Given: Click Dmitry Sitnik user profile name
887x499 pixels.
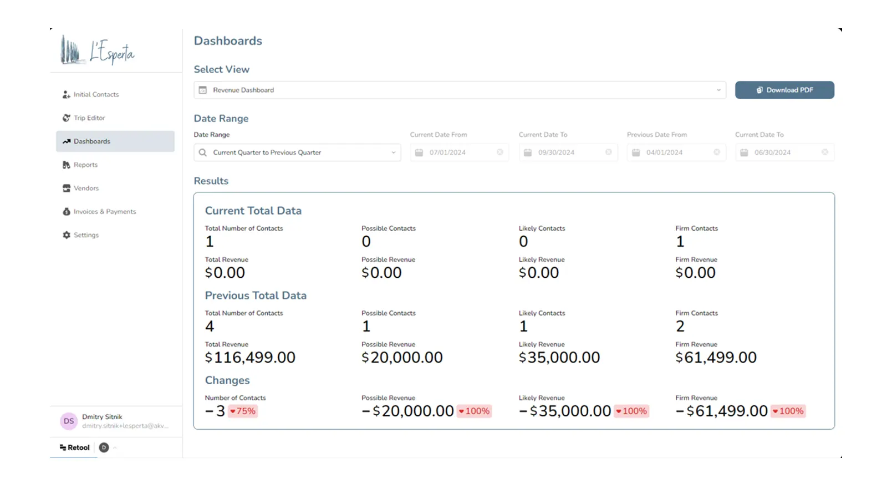Looking at the screenshot, I should point(102,417).
